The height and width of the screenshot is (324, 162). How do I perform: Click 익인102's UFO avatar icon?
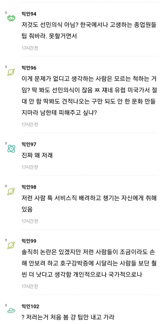[11, 310]
